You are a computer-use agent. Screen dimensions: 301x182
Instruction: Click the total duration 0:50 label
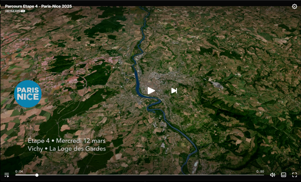pos(260,171)
